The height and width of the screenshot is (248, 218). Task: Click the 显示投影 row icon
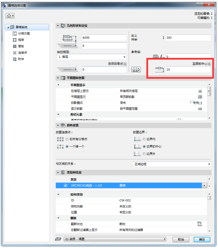pos(200,109)
